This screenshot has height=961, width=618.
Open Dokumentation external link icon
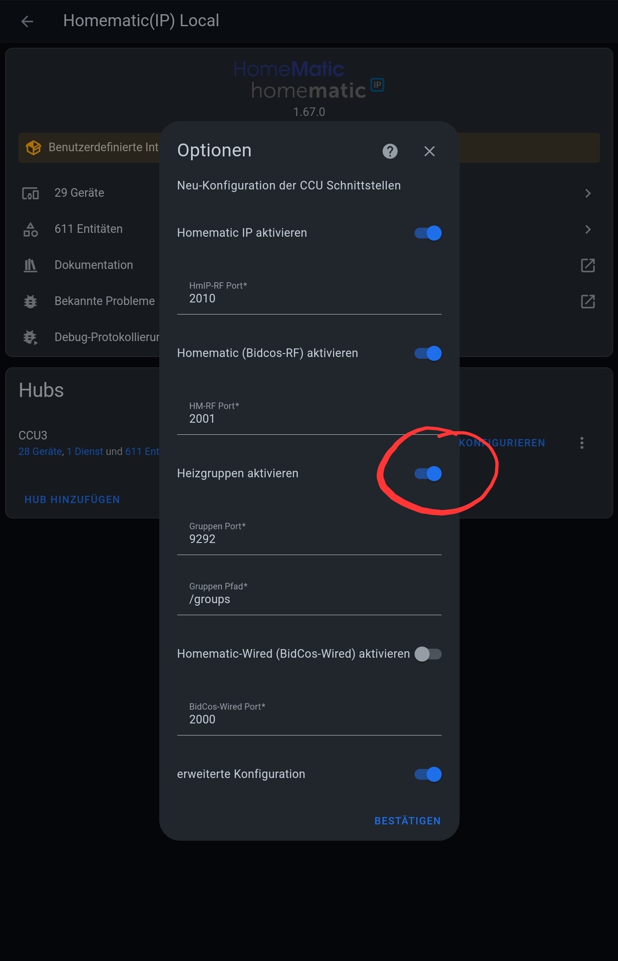point(588,265)
